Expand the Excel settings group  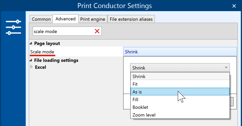(x=32, y=67)
